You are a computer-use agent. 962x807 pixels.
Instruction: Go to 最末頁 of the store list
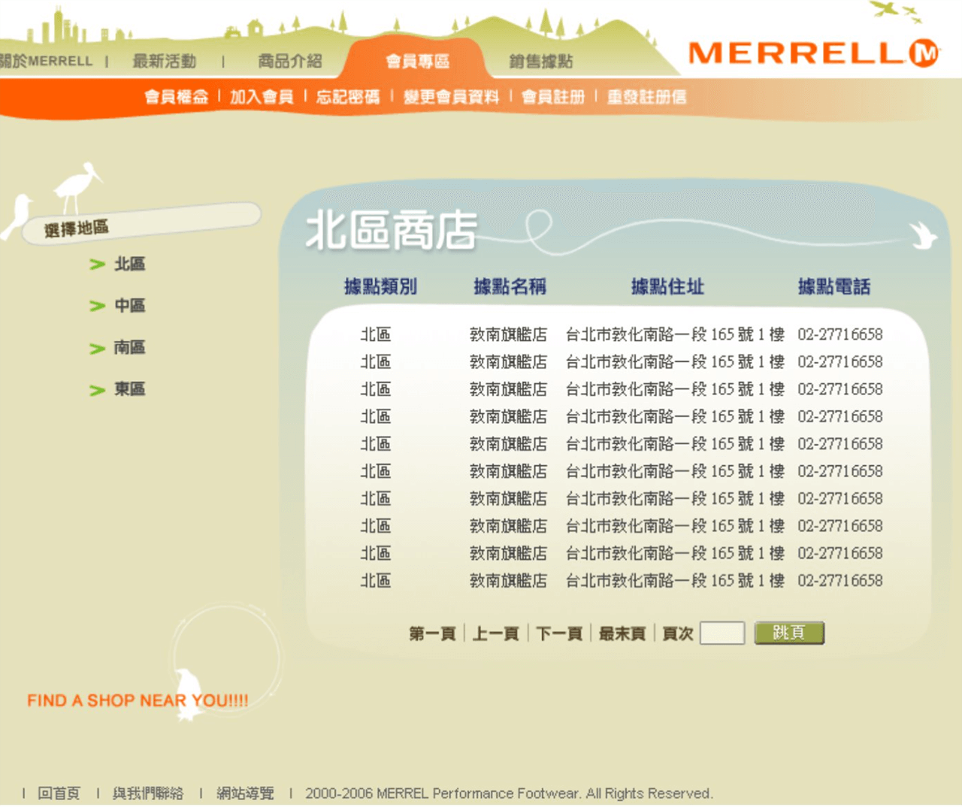622,633
